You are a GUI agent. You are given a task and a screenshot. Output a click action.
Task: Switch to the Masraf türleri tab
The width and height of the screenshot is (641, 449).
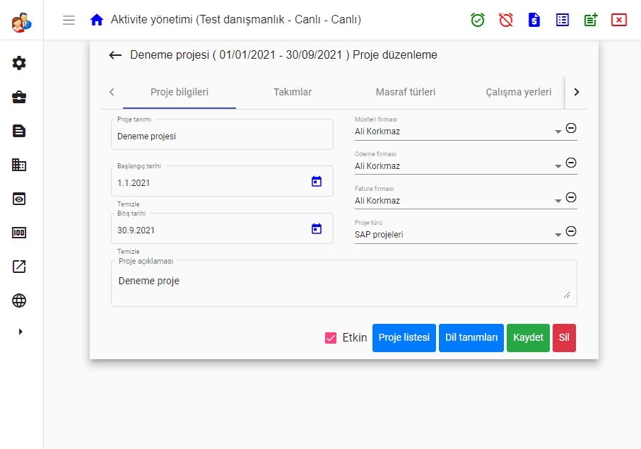click(406, 92)
